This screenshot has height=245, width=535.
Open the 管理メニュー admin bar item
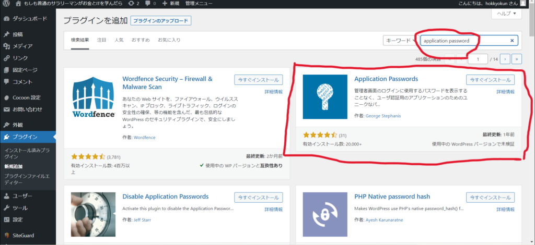(199, 4)
